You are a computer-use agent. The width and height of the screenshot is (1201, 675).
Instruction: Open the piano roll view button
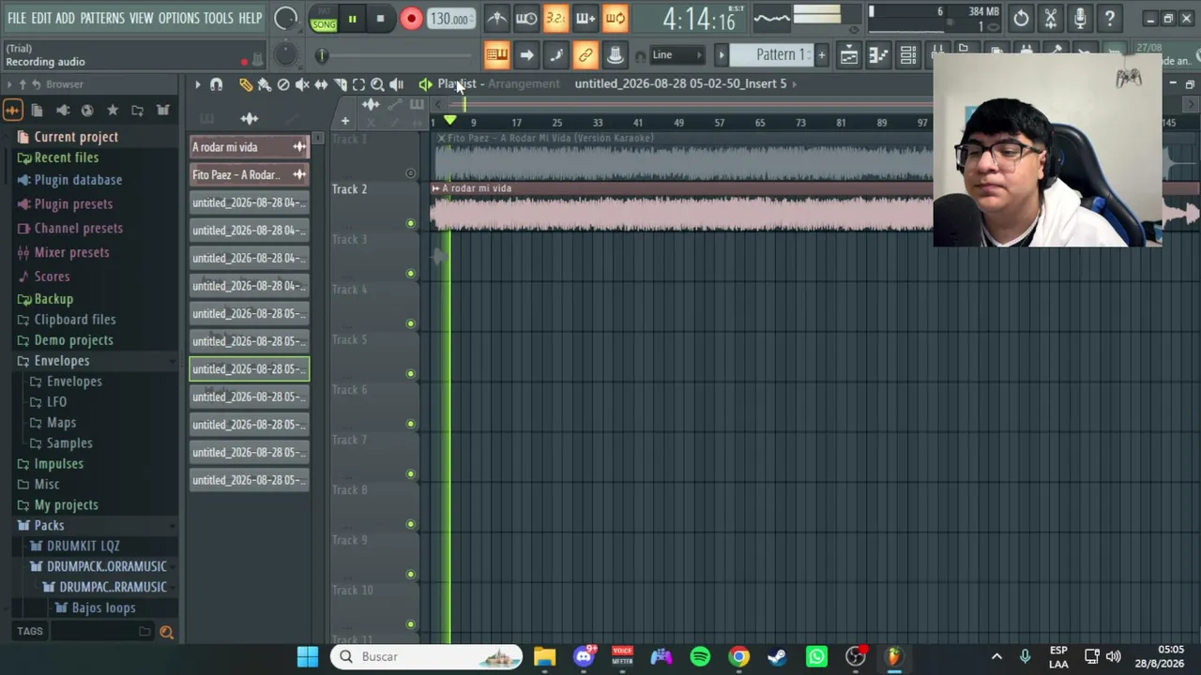pyautogui.click(x=878, y=55)
